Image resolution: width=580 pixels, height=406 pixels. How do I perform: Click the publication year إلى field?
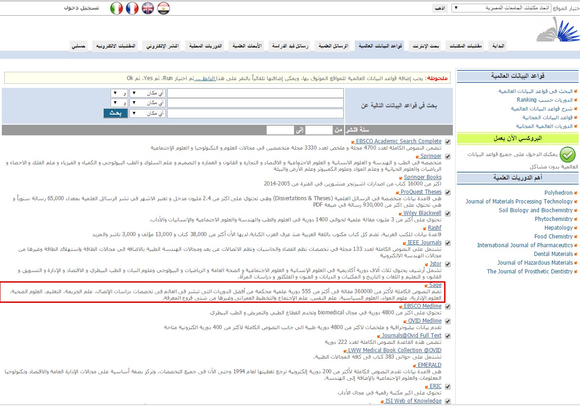tap(280, 130)
